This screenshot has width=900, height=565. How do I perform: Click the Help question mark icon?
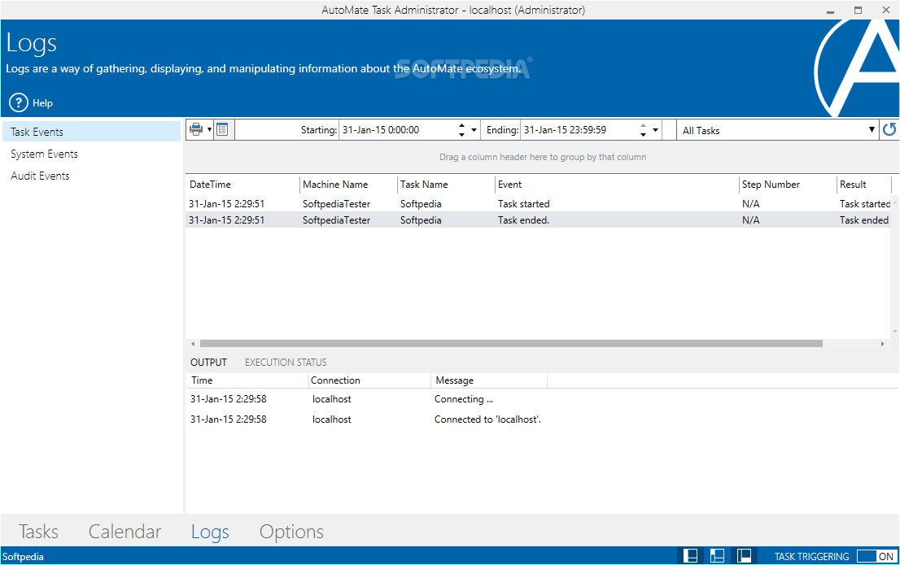pyautogui.click(x=19, y=102)
